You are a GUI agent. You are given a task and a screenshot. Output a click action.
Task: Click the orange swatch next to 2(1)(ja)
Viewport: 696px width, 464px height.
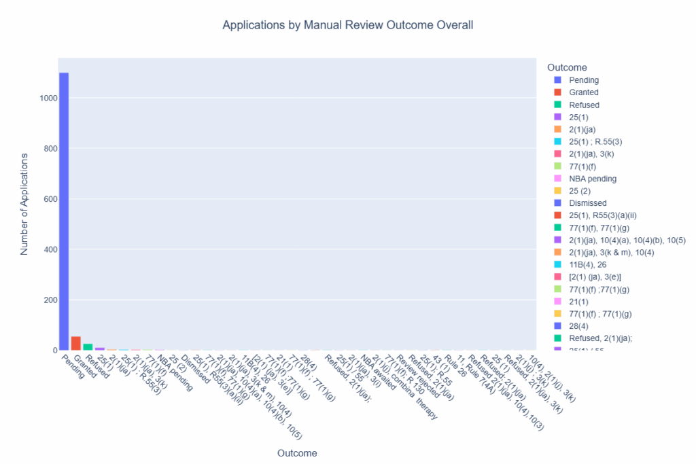557,129
